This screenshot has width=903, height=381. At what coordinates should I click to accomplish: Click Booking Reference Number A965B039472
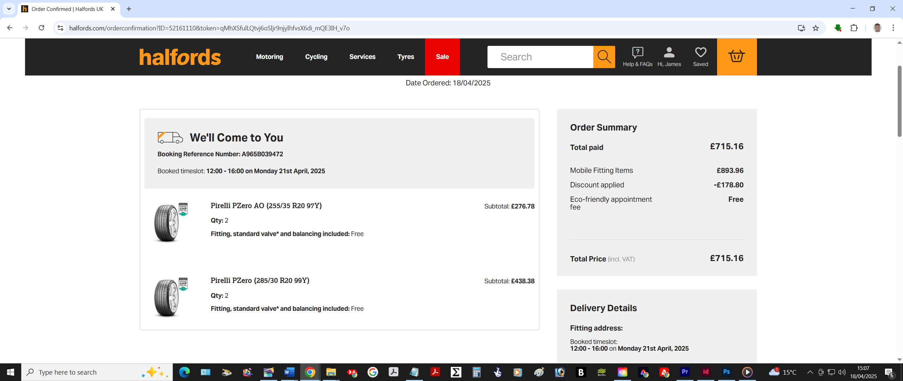click(x=220, y=154)
